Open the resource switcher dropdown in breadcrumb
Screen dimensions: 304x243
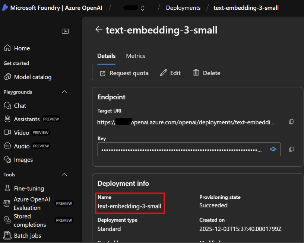click(143, 8)
